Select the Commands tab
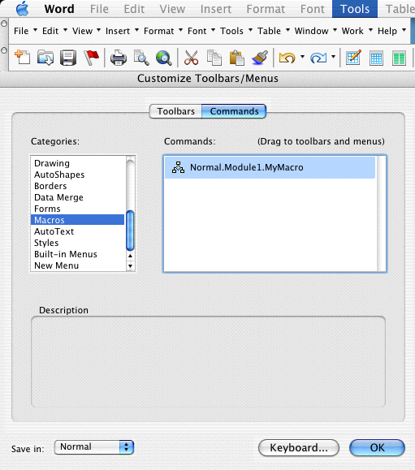Image resolution: width=415 pixels, height=470 pixels. pyautogui.click(x=234, y=111)
